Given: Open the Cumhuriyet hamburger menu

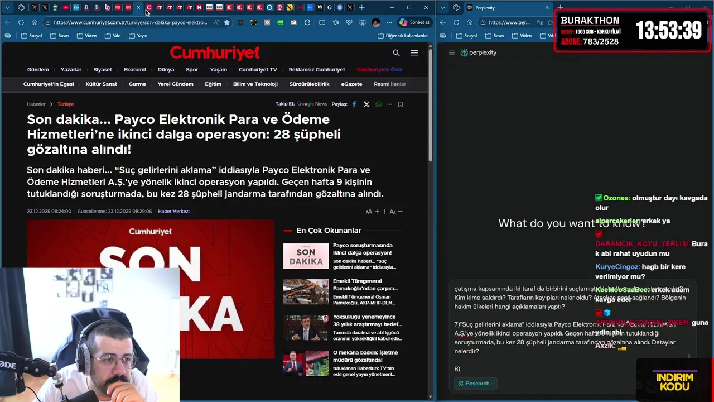Looking at the screenshot, I should click(x=414, y=53).
